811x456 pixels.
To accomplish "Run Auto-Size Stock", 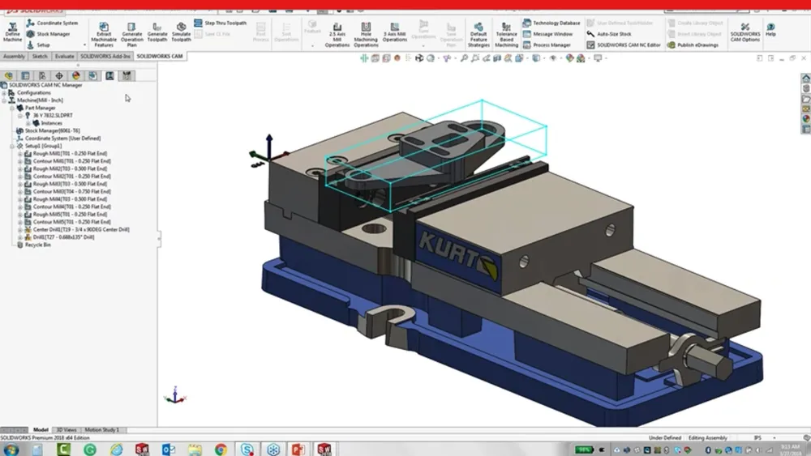I will 609,33.
